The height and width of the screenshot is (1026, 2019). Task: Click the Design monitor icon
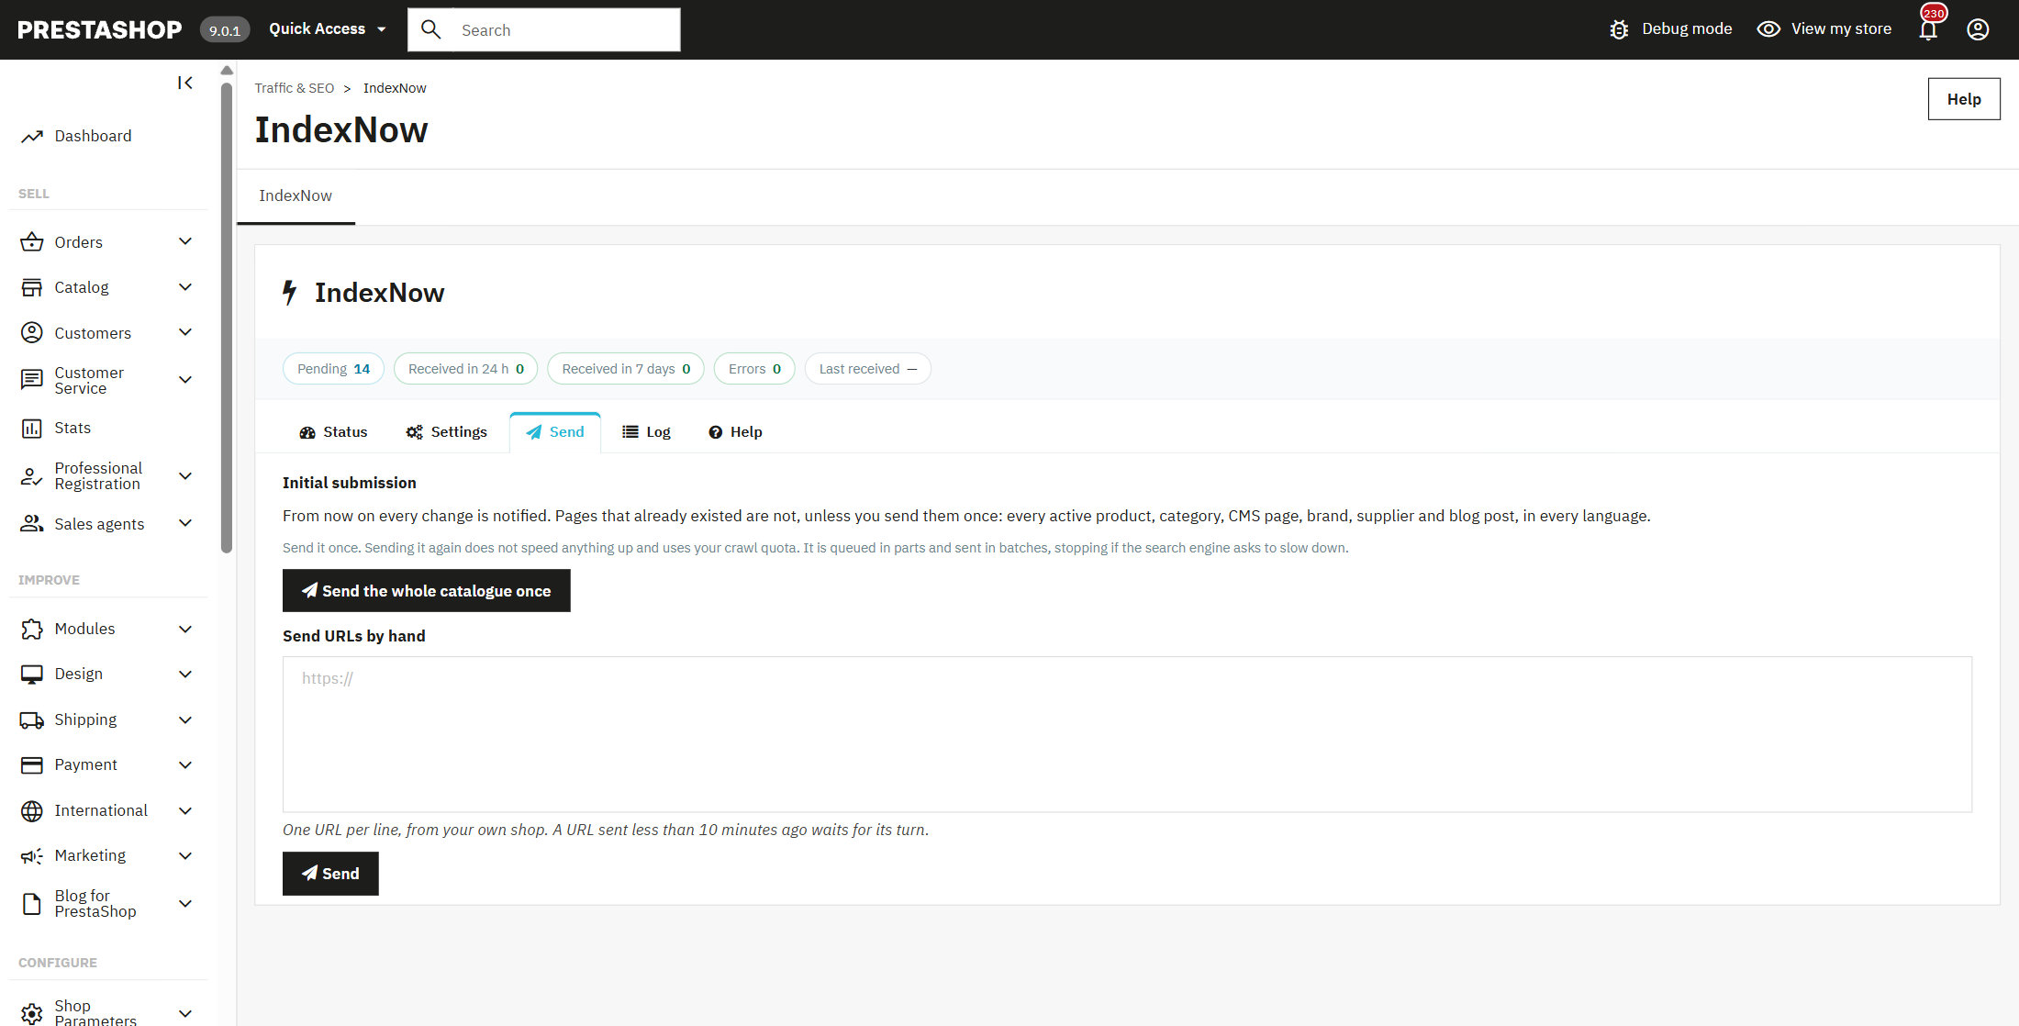click(x=32, y=674)
